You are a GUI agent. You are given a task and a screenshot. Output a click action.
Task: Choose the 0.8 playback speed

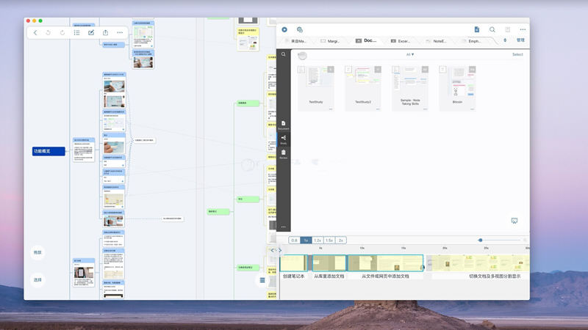(x=295, y=241)
